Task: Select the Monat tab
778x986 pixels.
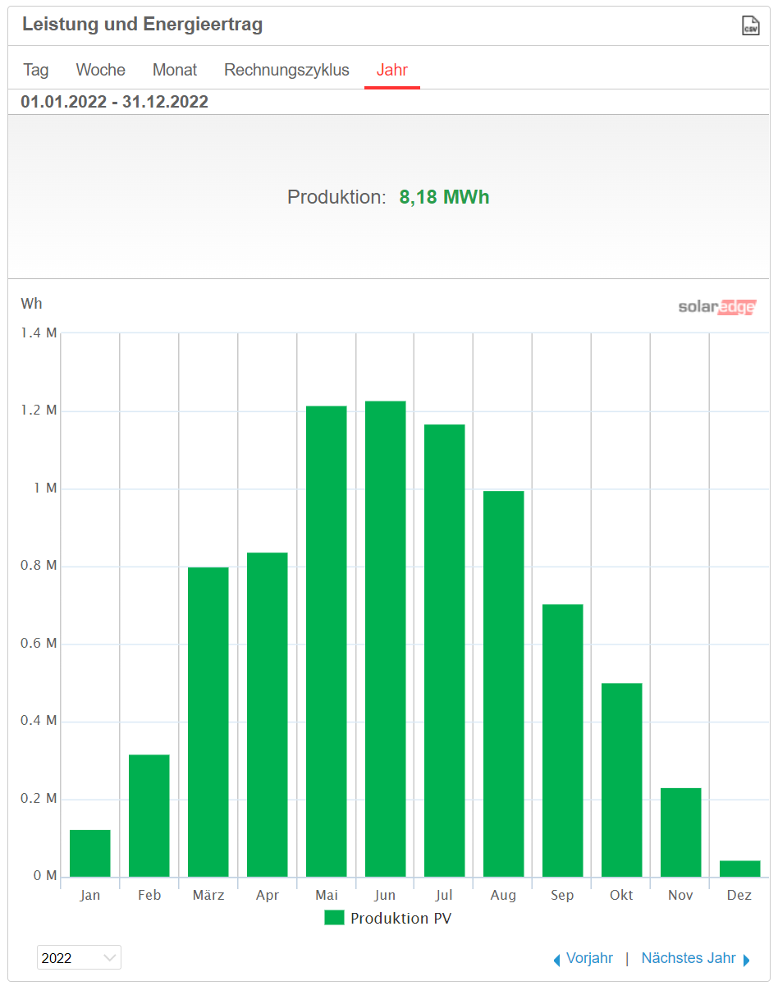Action: coord(175,70)
